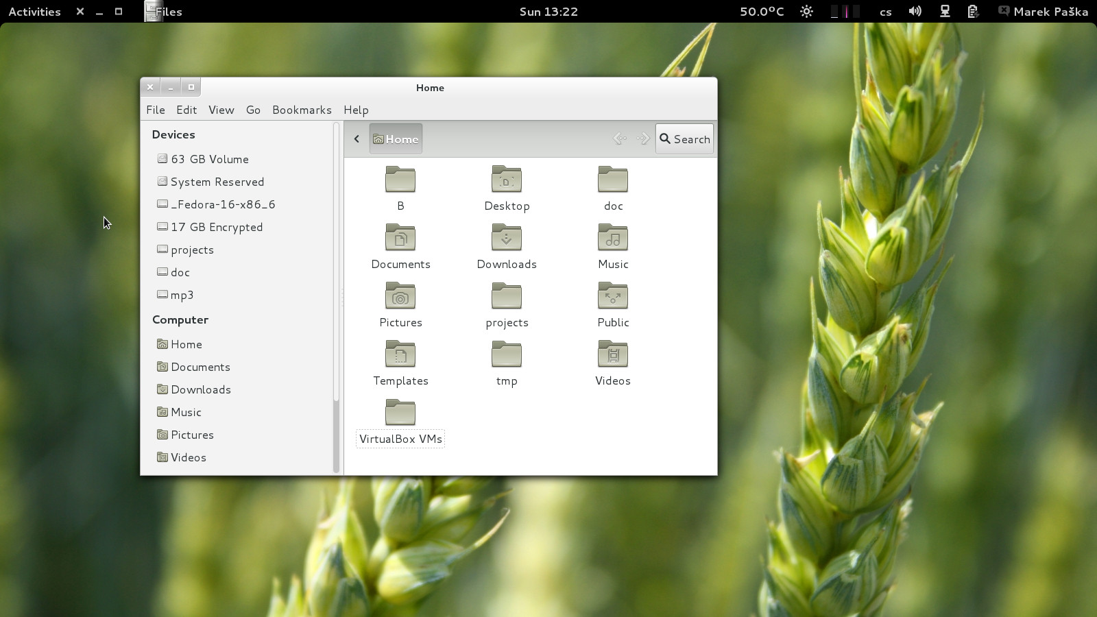1097x617 pixels.
Task: Open the projects folder icon in main pane
Action: 507,296
